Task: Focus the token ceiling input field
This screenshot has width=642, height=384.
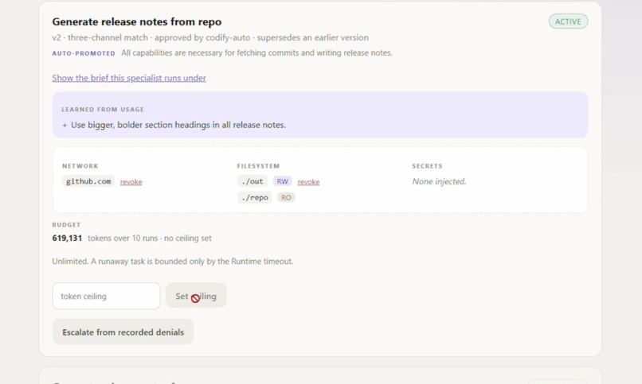Action: [107, 296]
